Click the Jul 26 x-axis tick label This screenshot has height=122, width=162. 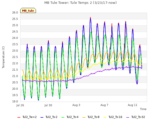(x=20, y=105)
